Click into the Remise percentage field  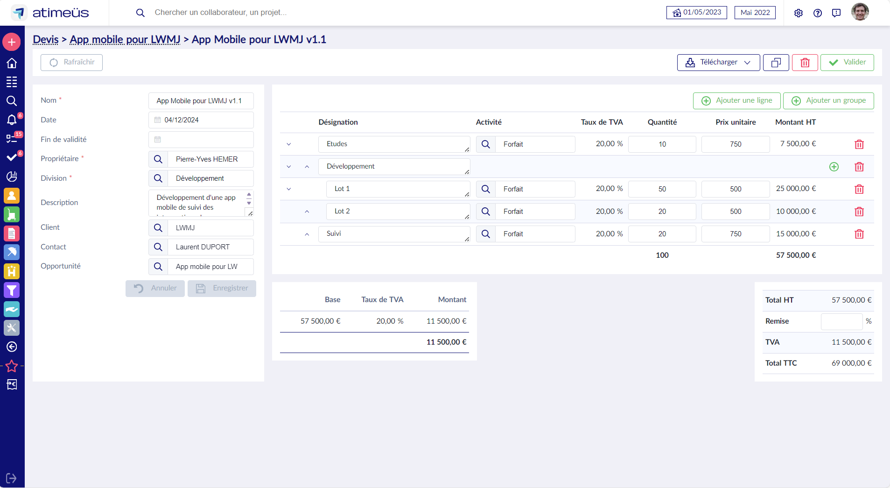coord(841,321)
